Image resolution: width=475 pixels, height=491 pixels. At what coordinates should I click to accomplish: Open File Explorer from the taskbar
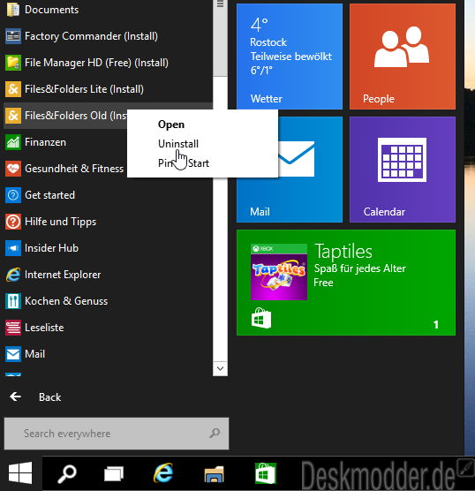click(214, 474)
